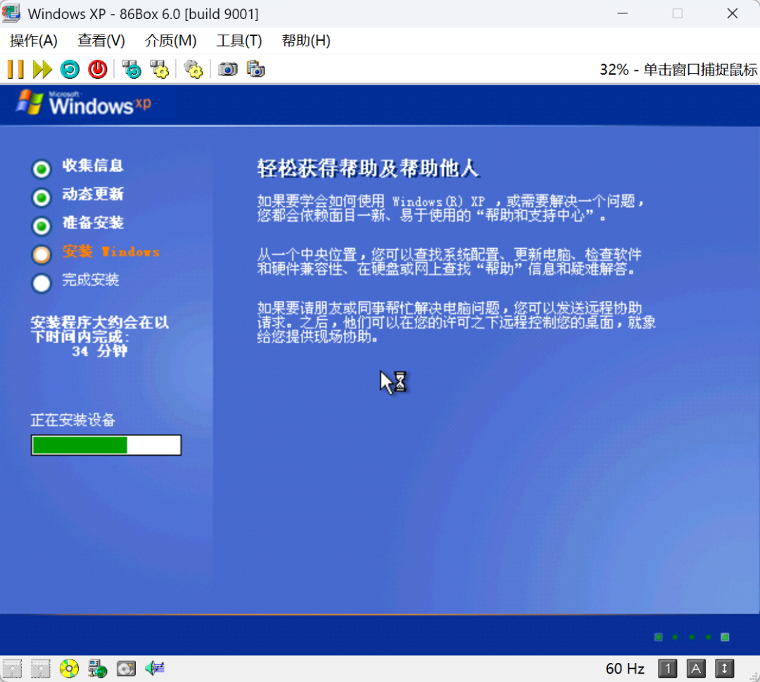Open the 操作(A) menu
Image resolution: width=760 pixels, height=682 pixels.
pyautogui.click(x=34, y=40)
